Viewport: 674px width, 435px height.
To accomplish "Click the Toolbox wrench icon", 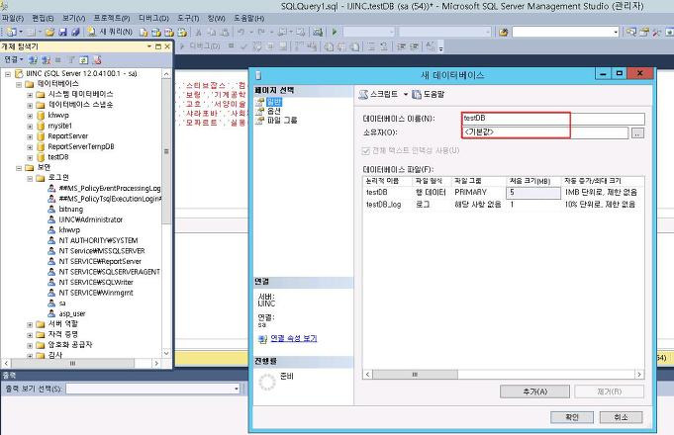I will pos(657,33).
